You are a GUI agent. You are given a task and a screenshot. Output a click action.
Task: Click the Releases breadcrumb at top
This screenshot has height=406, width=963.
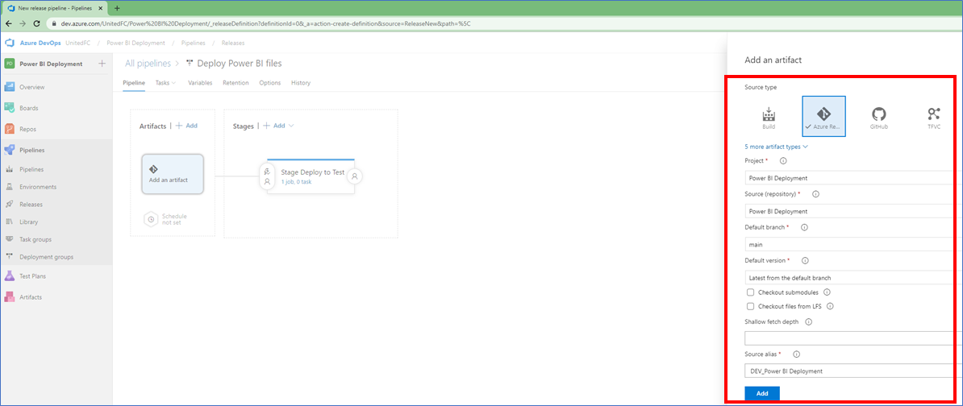click(233, 43)
